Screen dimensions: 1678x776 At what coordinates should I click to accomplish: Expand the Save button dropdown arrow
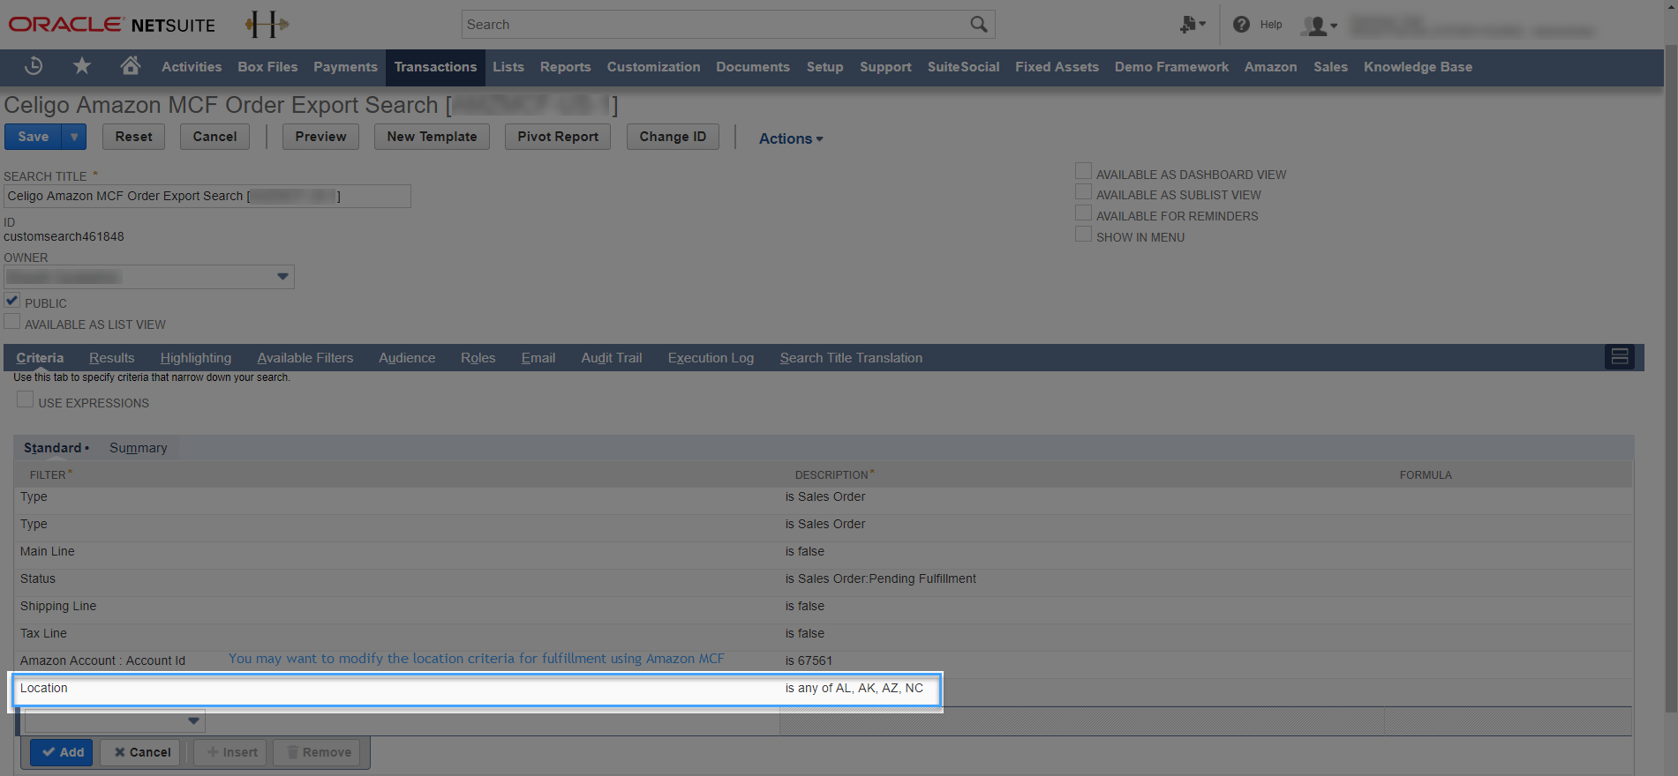click(74, 137)
